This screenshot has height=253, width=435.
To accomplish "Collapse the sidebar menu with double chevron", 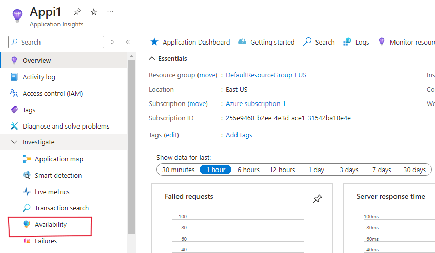I will [128, 42].
